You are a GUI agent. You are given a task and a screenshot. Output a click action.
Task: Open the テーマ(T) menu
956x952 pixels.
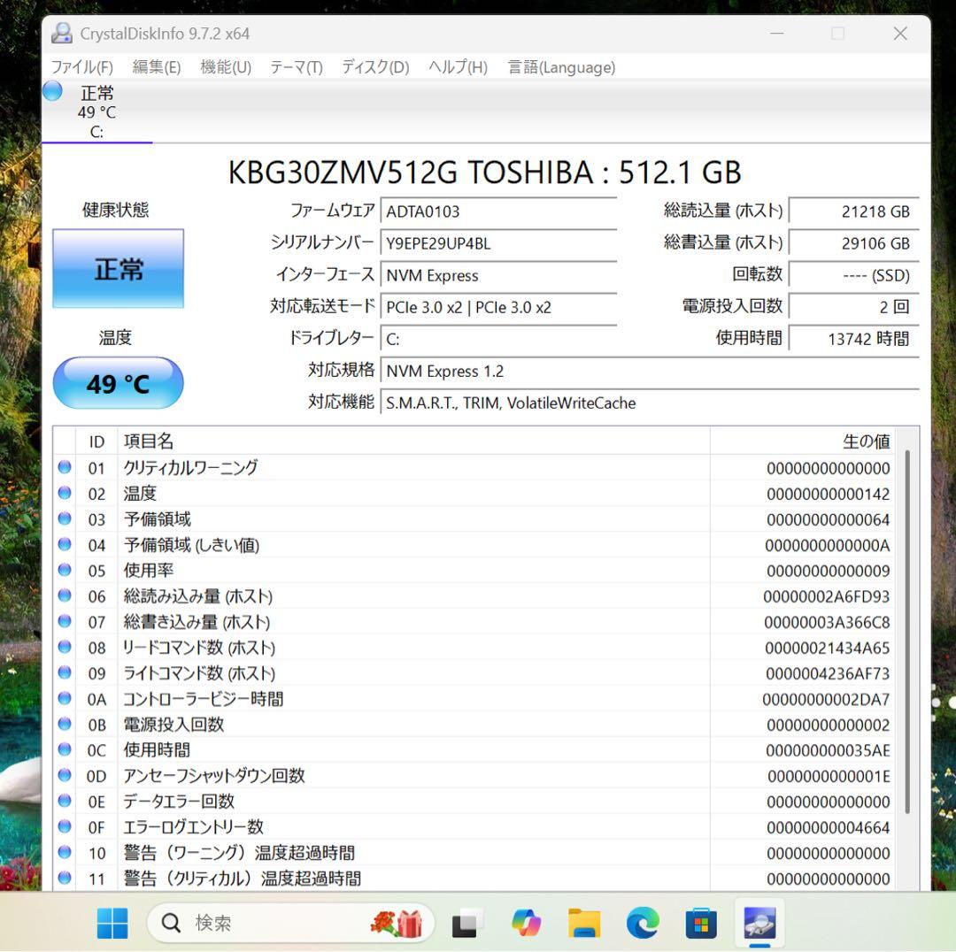point(296,66)
